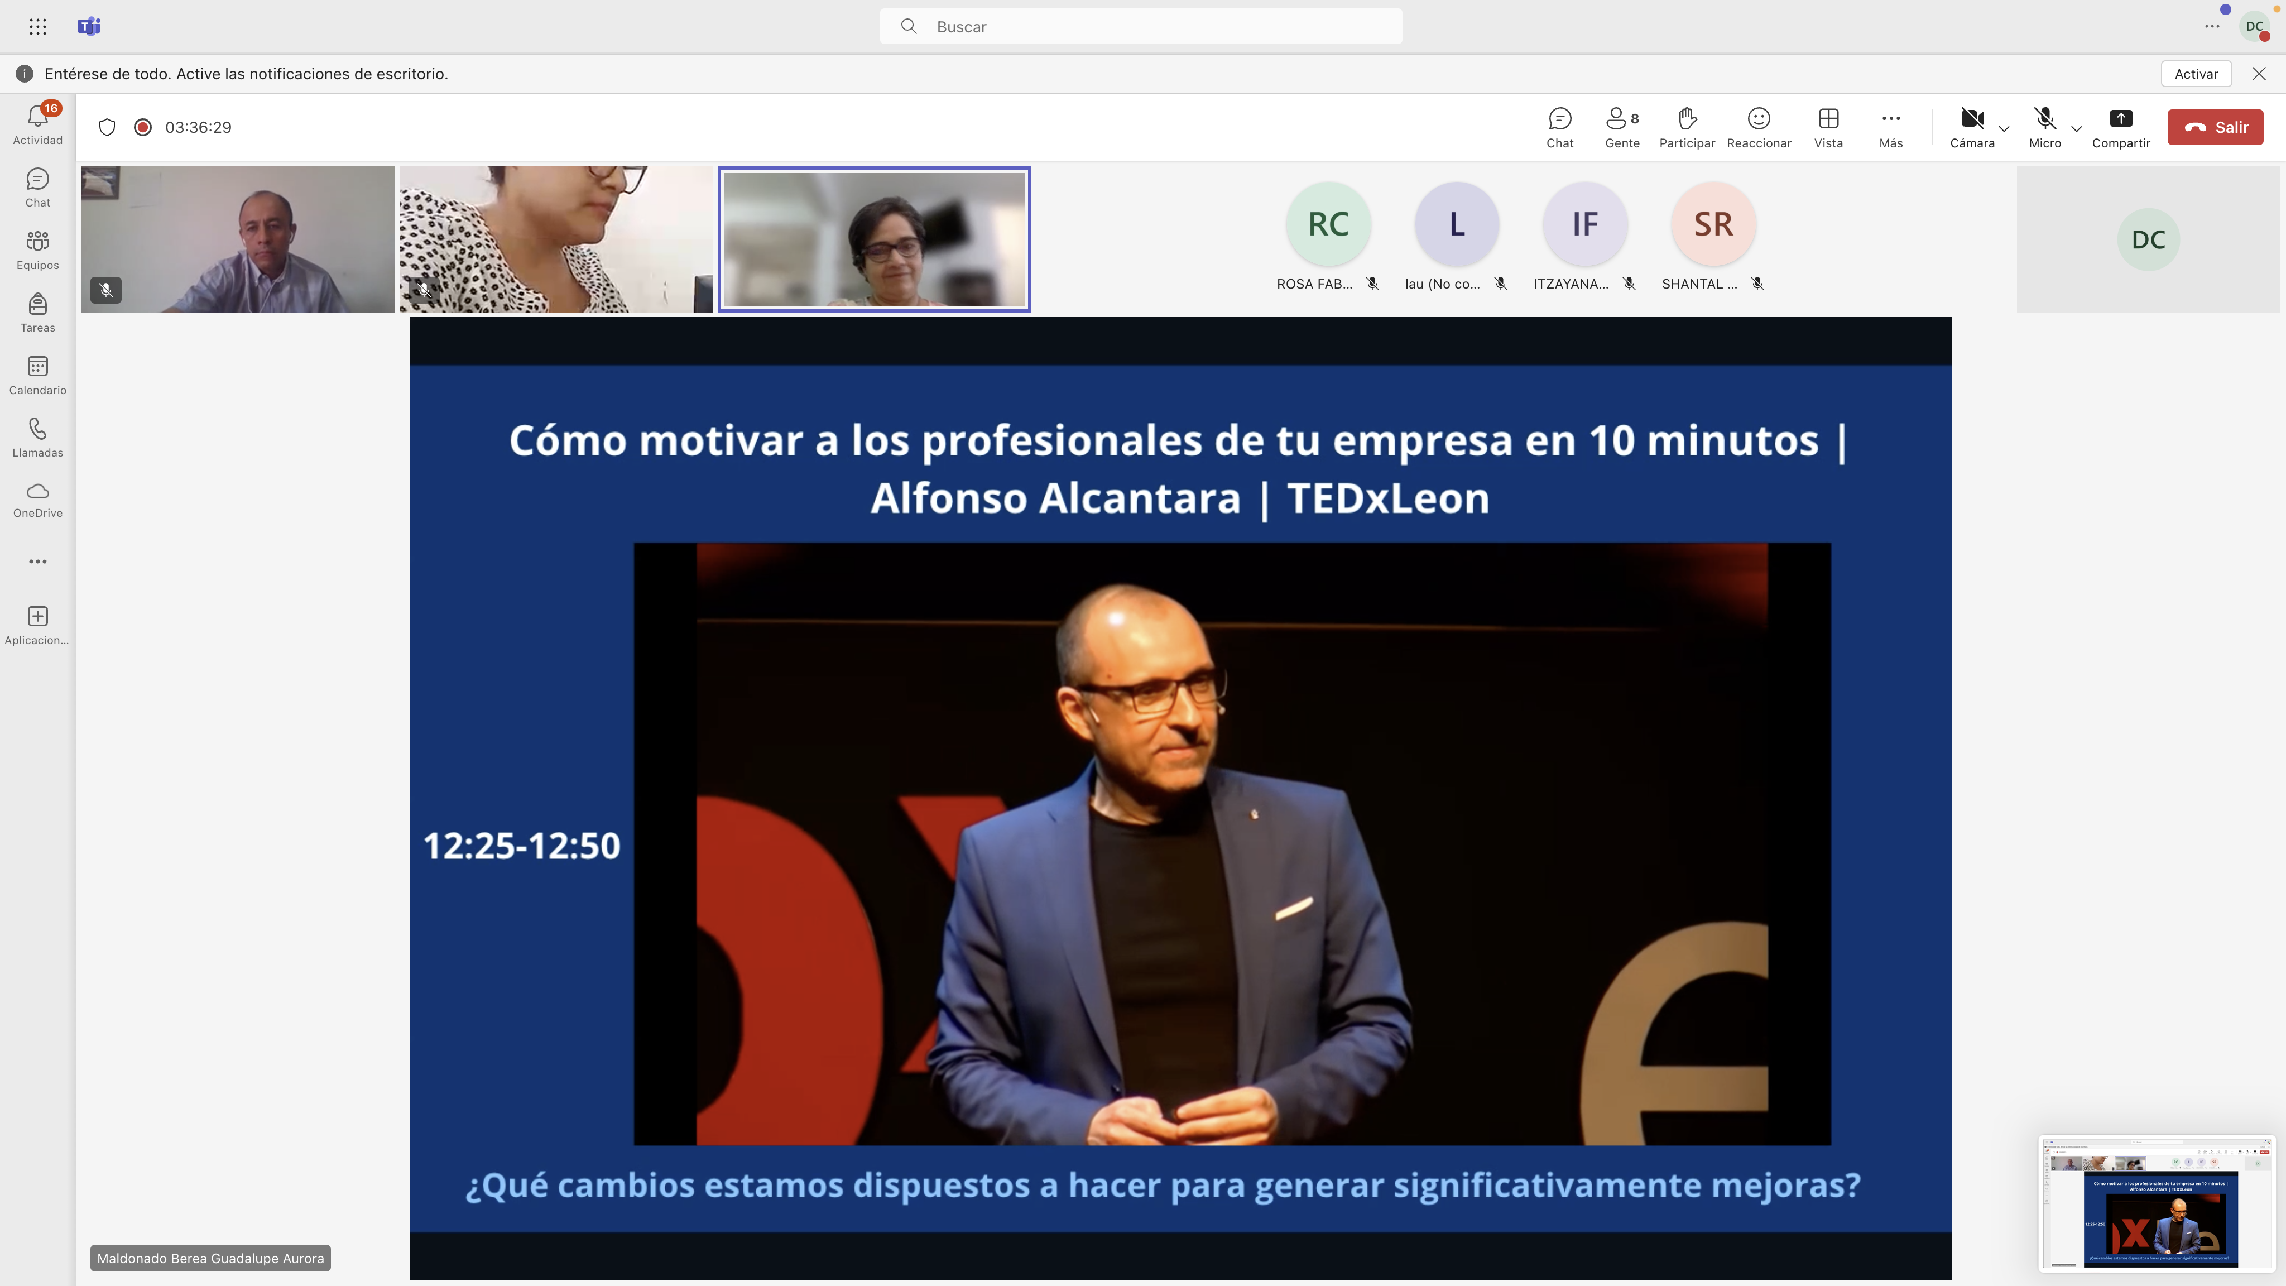Screen dimensions: 2286x1286
Task: Click the Buscar search field
Action: (1141, 27)
